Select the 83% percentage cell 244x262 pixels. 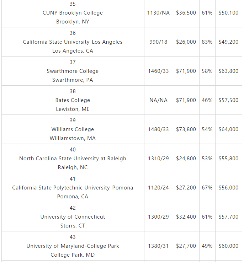click(207, 42)
